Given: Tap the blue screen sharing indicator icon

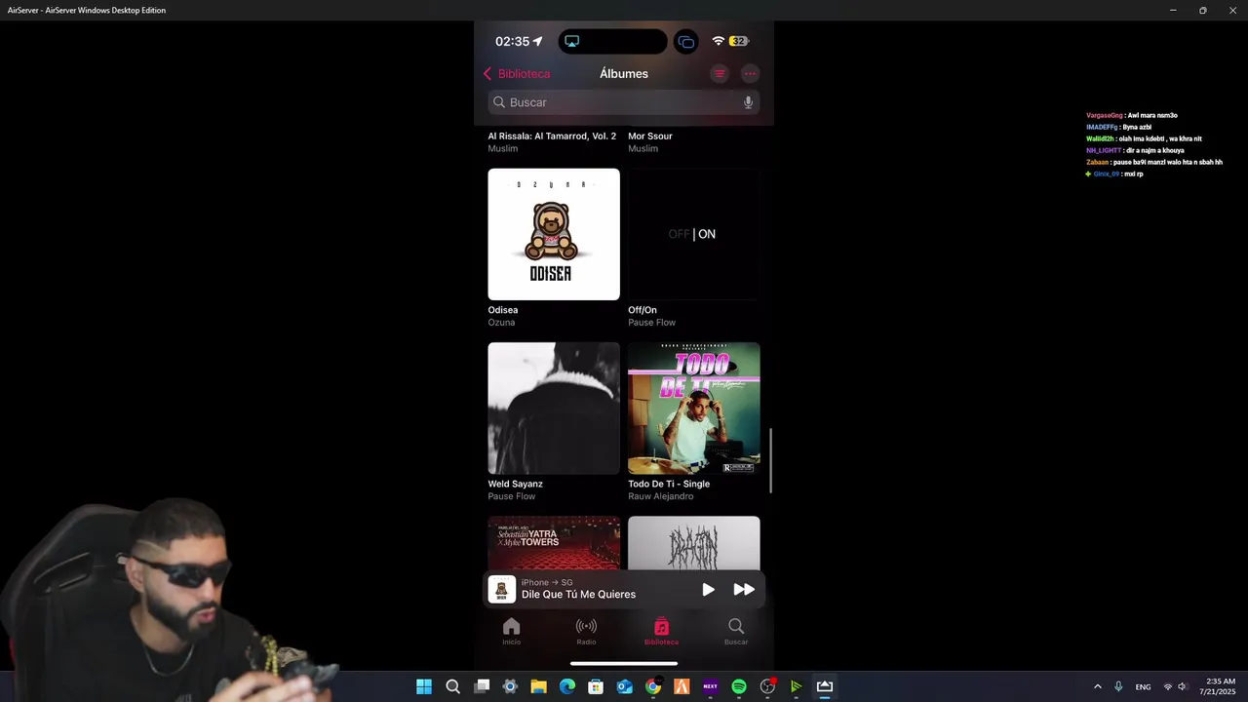Looking at the screenshot, I should point(686,42).
